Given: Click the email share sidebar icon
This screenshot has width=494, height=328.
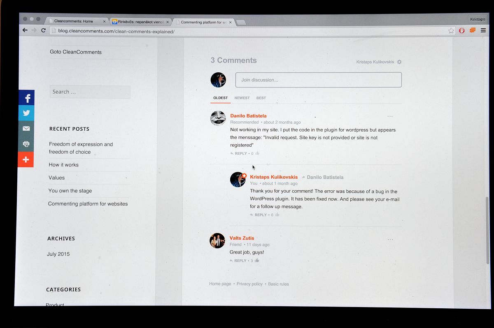Looking at the screenshot, I should pos(26,129).
